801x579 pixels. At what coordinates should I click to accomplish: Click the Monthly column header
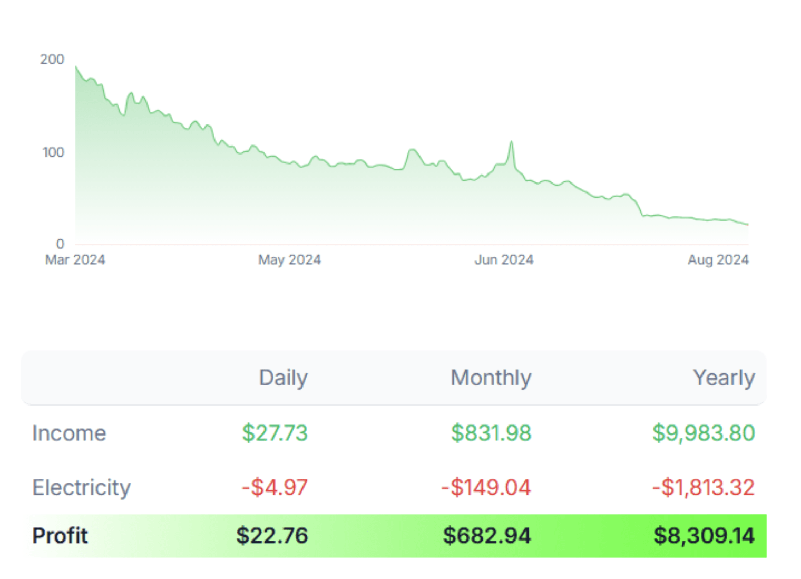[491, 378]
